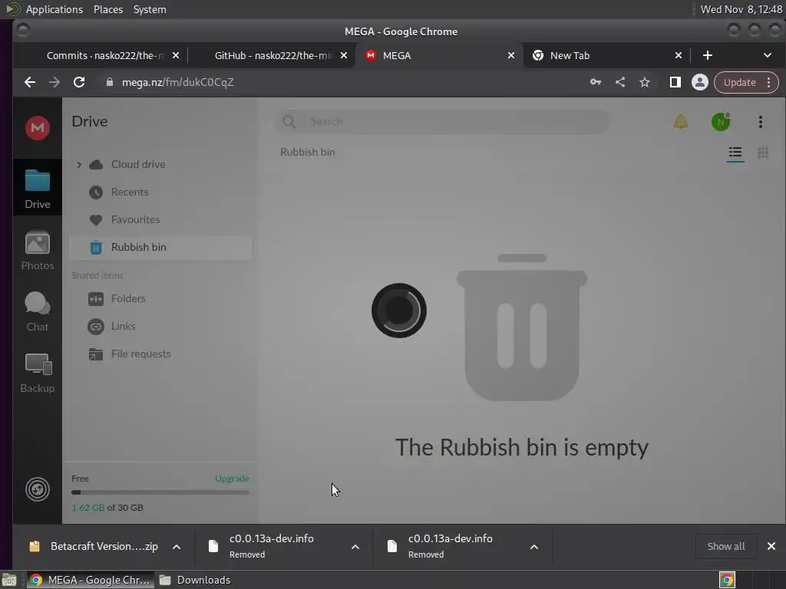Open Betacraft Version zip download

(94, 546)
